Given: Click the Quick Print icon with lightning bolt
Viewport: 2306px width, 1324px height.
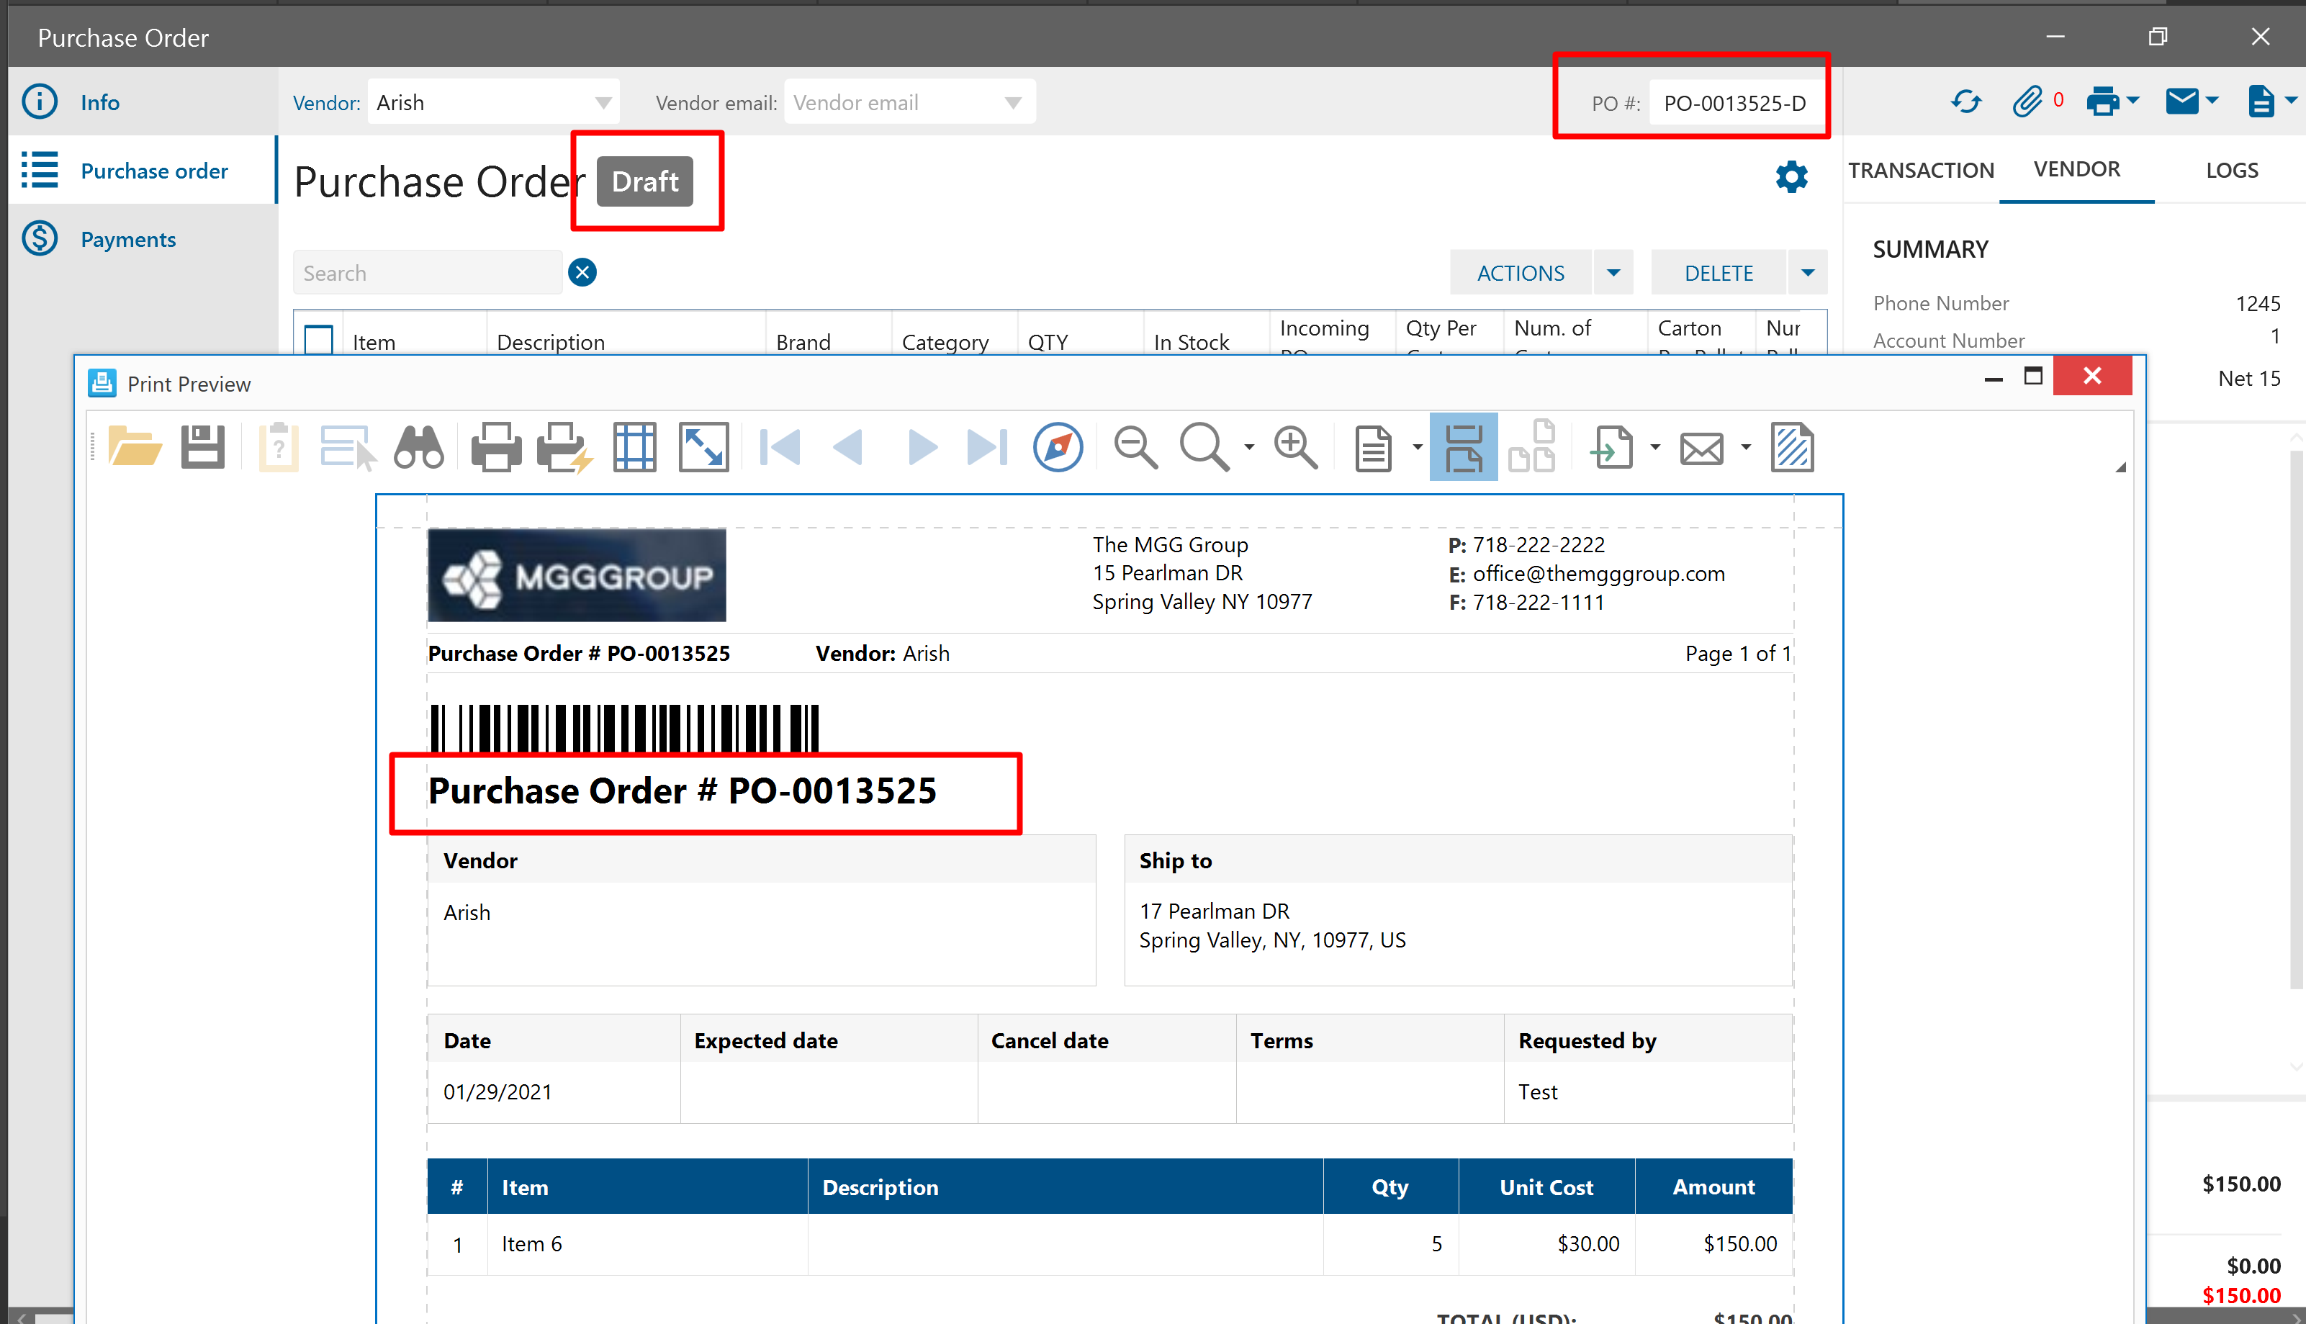Looking at the screenshot, I should pyautogui.click(x=564, y=446).
